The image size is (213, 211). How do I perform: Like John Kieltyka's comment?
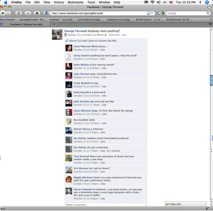click(x=104, y=105)
